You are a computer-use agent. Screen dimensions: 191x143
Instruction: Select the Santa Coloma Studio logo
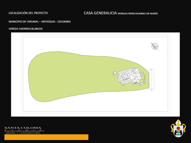point(24,130)
